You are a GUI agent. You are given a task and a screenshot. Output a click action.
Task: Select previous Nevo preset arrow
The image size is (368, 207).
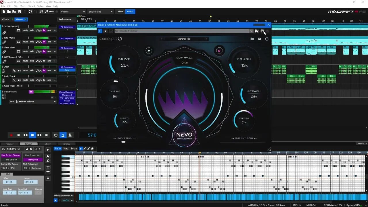coord(162,39)
